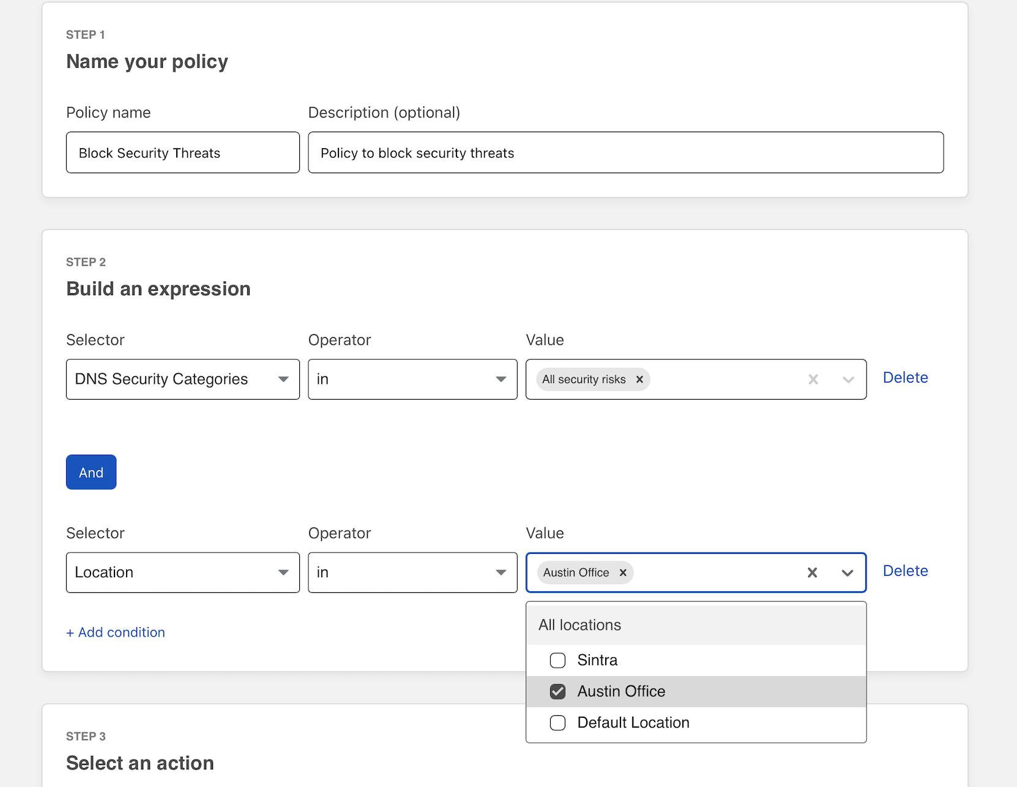Screen dimensions: 1017x787
Task: Click the '+ Add condition' link
Action: pyautogui.click(x=116, y=632)
